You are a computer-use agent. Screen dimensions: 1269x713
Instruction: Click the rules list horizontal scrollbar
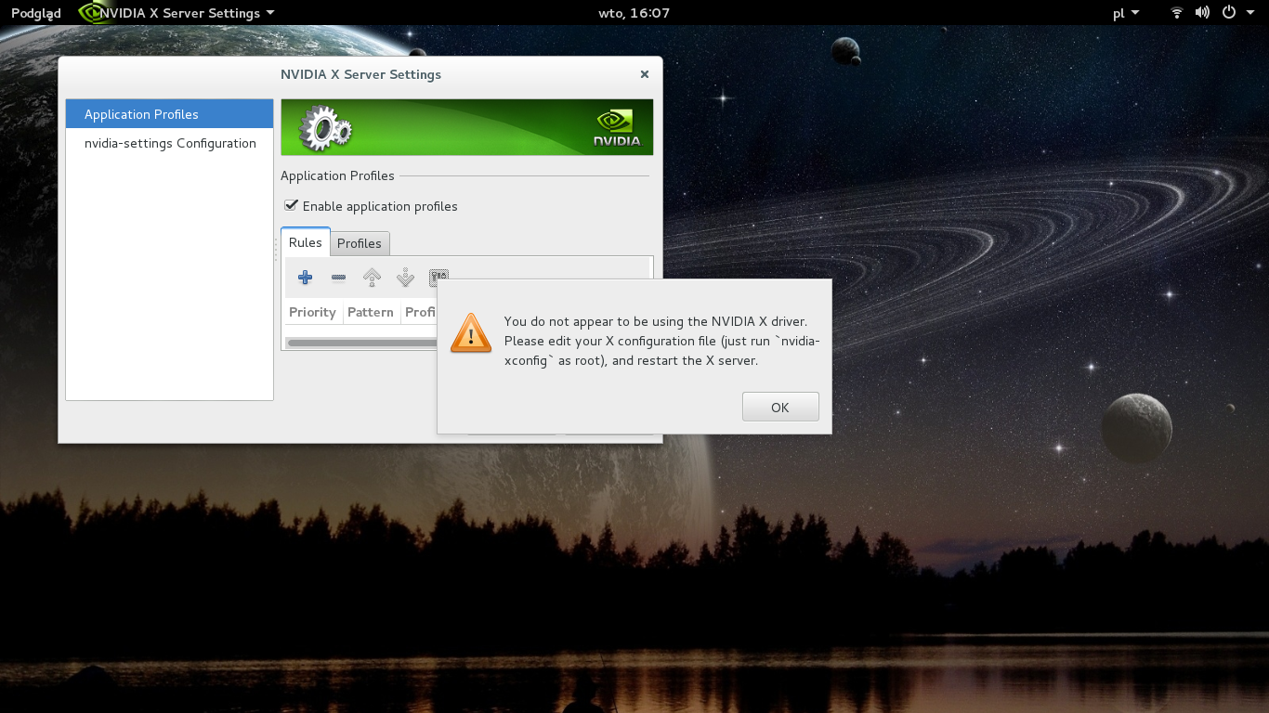(360, 343)
